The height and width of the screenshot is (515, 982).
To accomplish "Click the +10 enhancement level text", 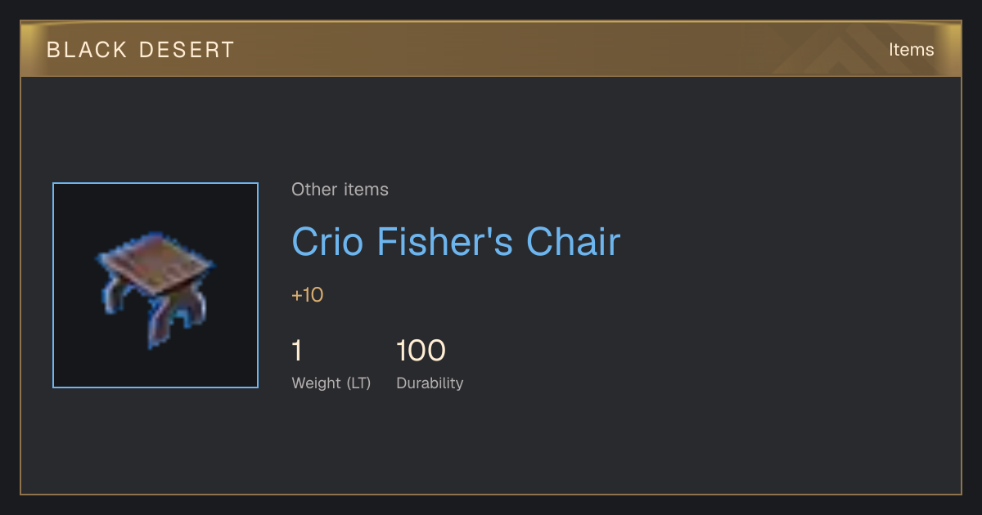I will tap(308, 295).
